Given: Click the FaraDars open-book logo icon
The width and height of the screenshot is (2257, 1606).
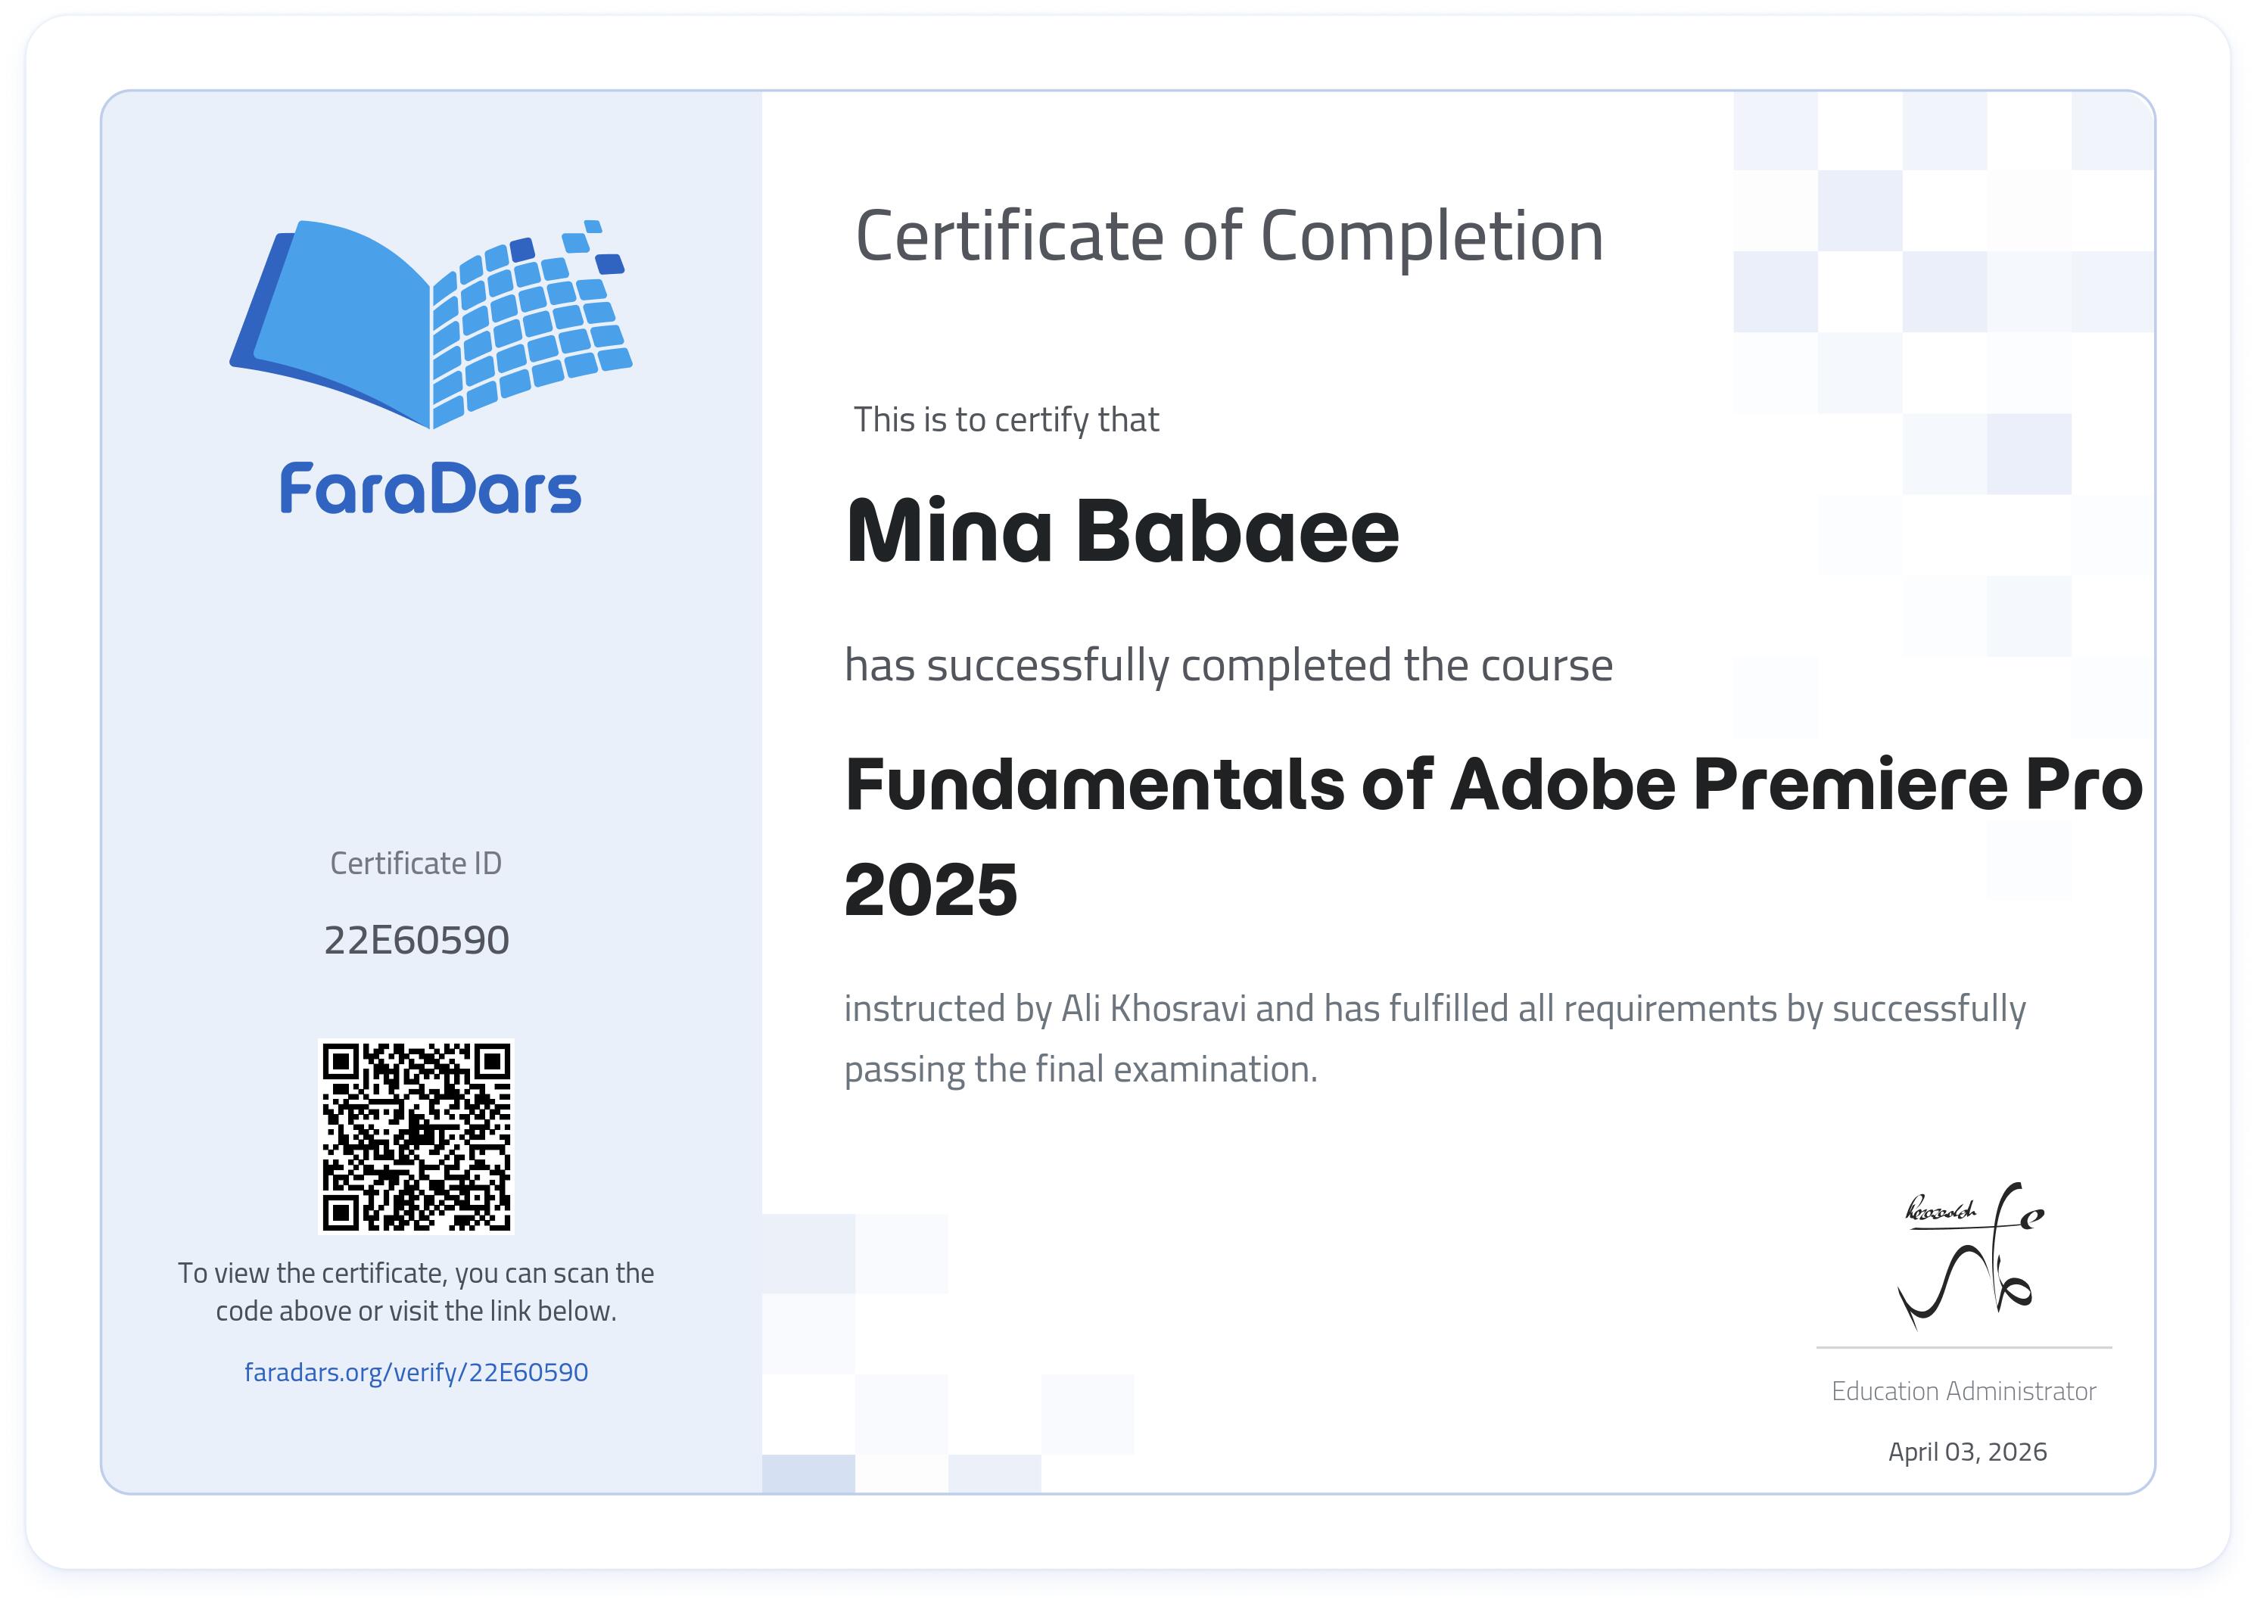Looking at the screenshot, I should point(430,323).
